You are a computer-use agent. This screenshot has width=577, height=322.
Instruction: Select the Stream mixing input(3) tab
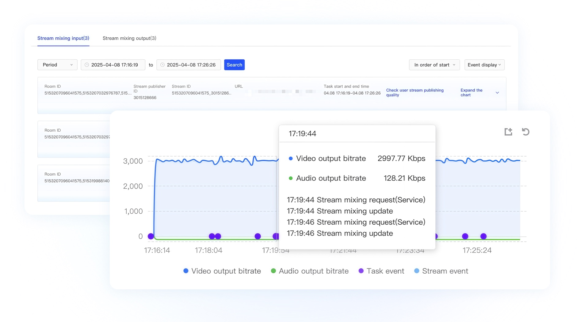[63, 38]
